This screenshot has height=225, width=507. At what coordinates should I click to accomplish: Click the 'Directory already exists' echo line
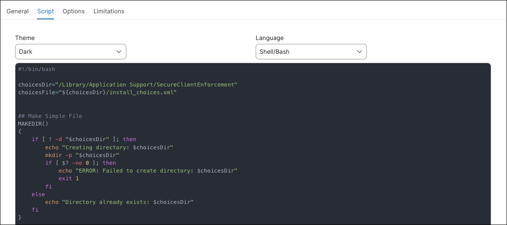point(119,202)
